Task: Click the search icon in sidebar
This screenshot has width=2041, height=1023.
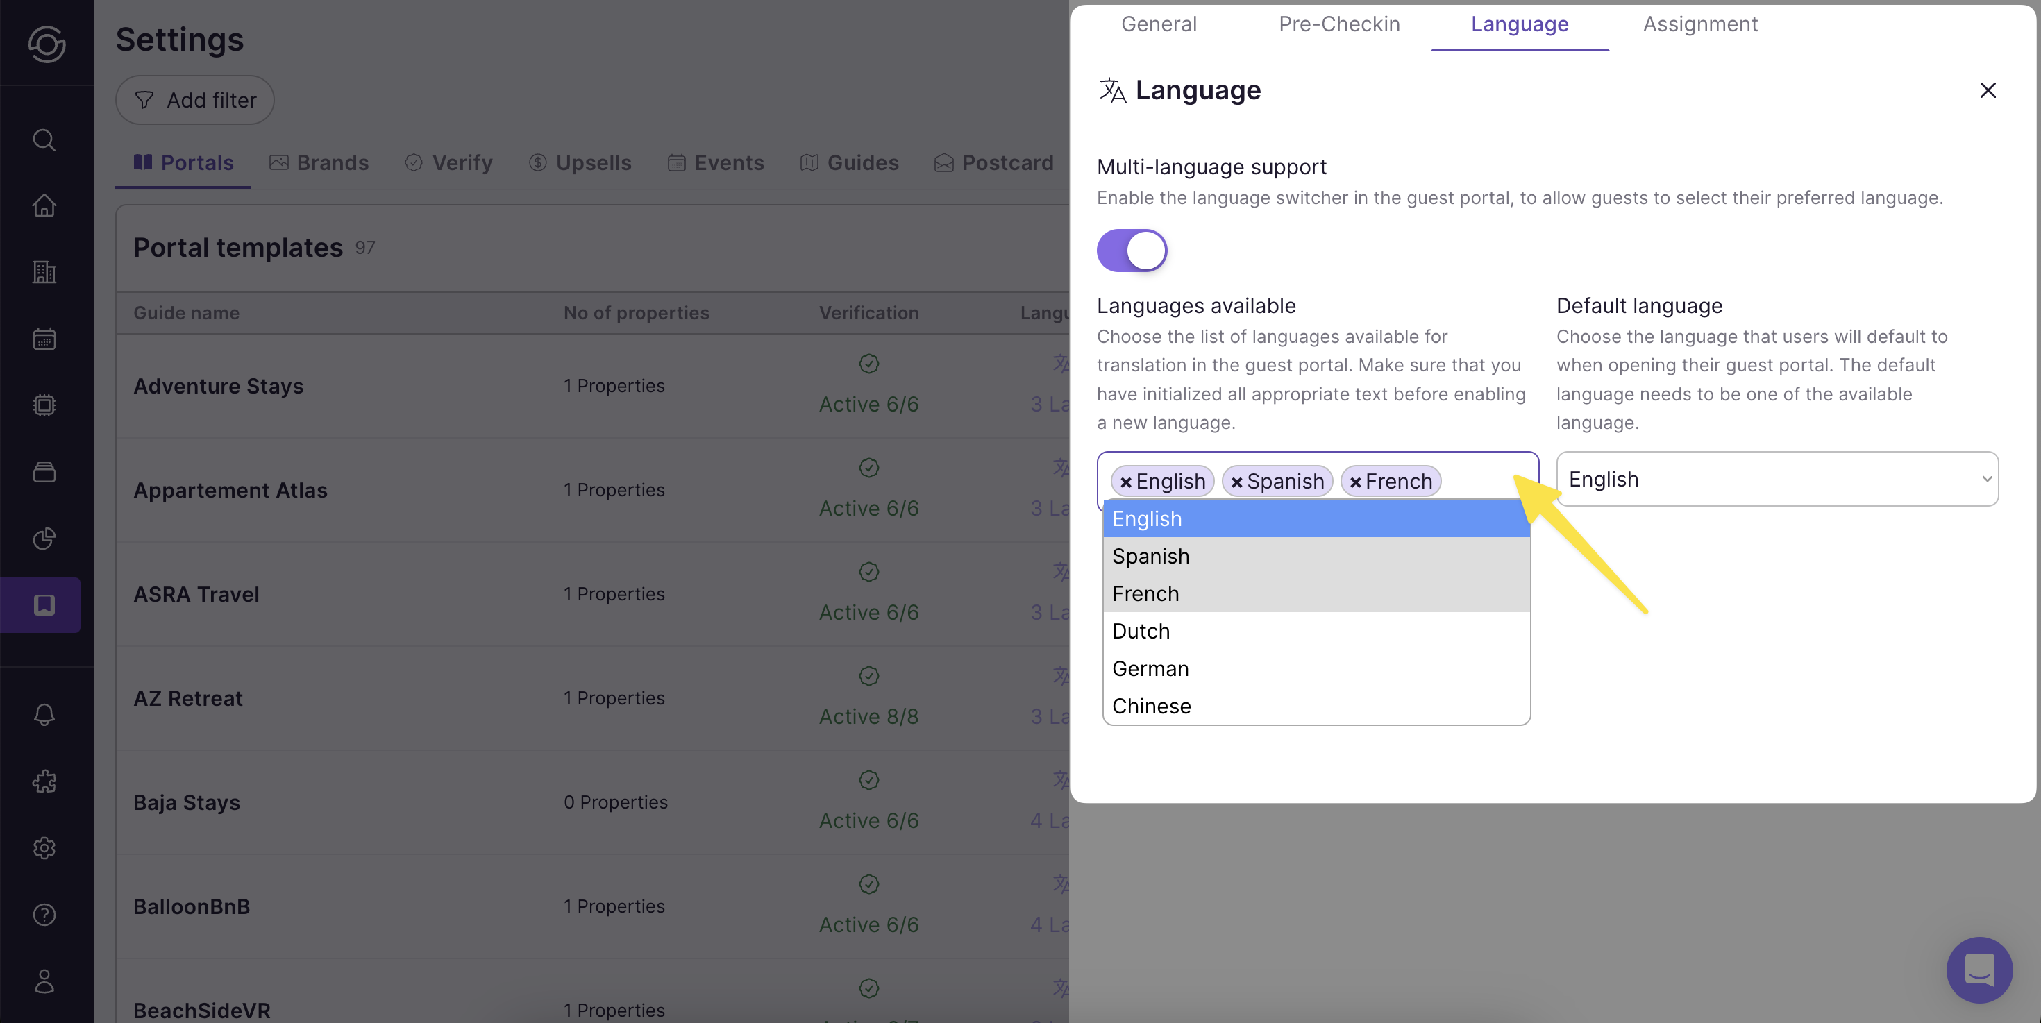Action: coord(44,140)
